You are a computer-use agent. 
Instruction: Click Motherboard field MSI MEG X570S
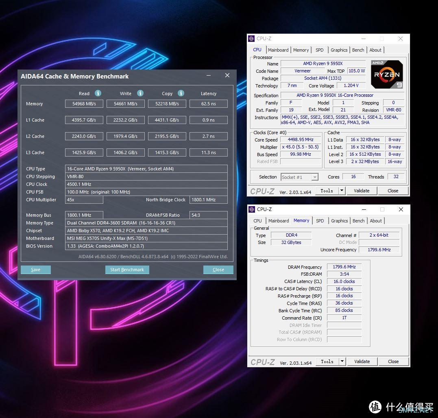point(146,238)
